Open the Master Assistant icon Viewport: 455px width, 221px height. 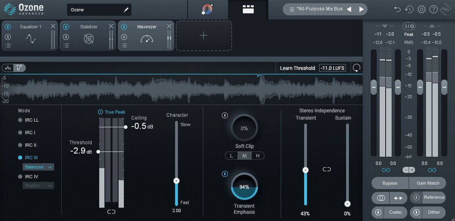207,10
